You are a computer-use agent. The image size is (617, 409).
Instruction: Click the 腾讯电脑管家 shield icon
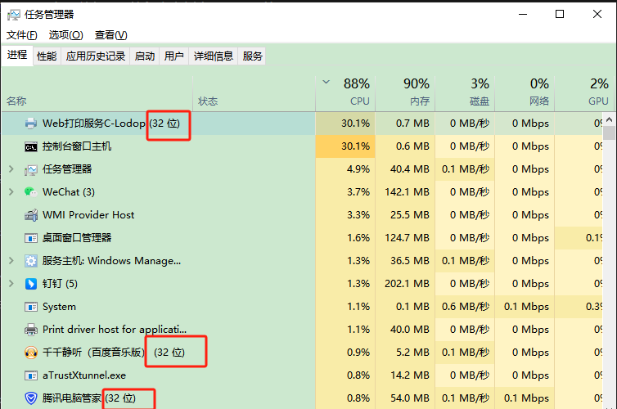31,398
